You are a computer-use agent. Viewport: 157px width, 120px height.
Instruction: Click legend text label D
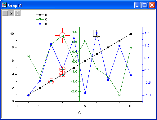46,24
